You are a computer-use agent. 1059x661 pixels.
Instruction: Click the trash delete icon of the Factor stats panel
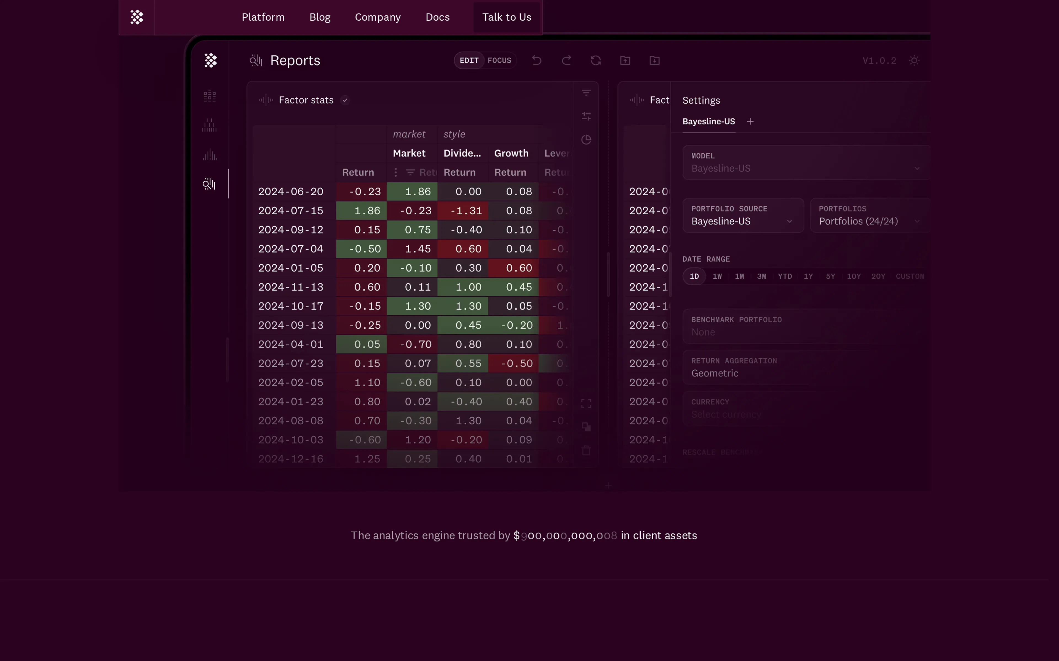pos(586,450)
